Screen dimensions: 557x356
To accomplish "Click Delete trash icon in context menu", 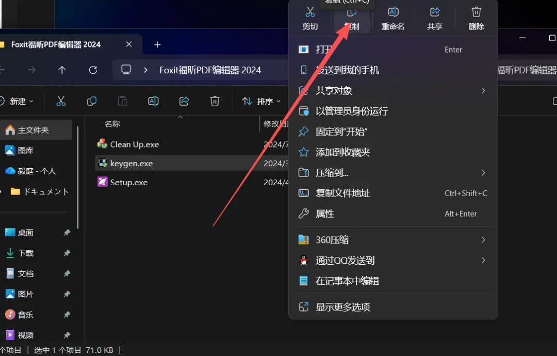I will pyautogui.click(x=477, y=12).
